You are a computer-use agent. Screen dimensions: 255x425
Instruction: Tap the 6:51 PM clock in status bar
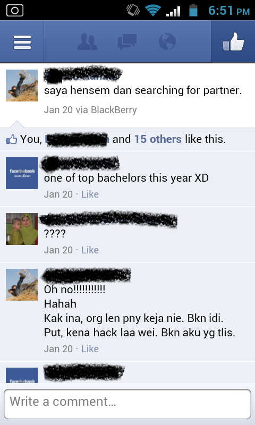pos(229,11)
